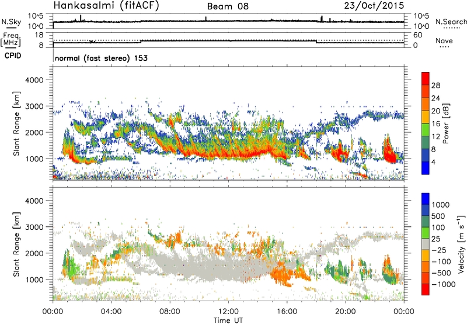Click the "N.Search" legend label
The image size is (467, 324).
[x=451, y=22]
